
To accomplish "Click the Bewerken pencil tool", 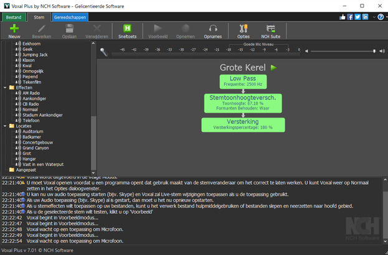I will [42, 29].
